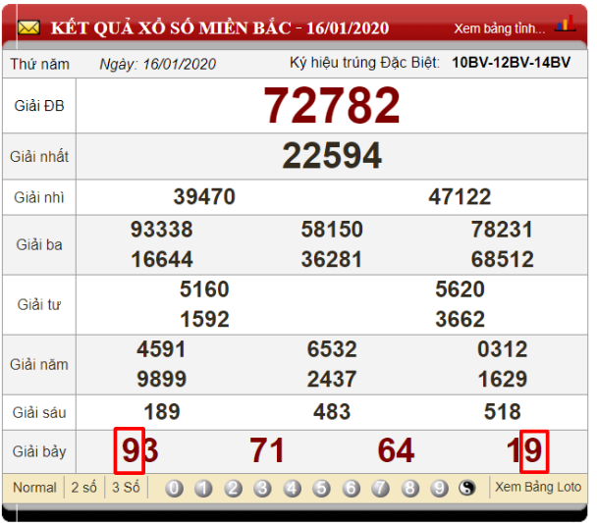Image resolution: width=597 pixels, height=523 pixels.
Task: Click the yin-yang icon
Action: (x=468, y=488)
